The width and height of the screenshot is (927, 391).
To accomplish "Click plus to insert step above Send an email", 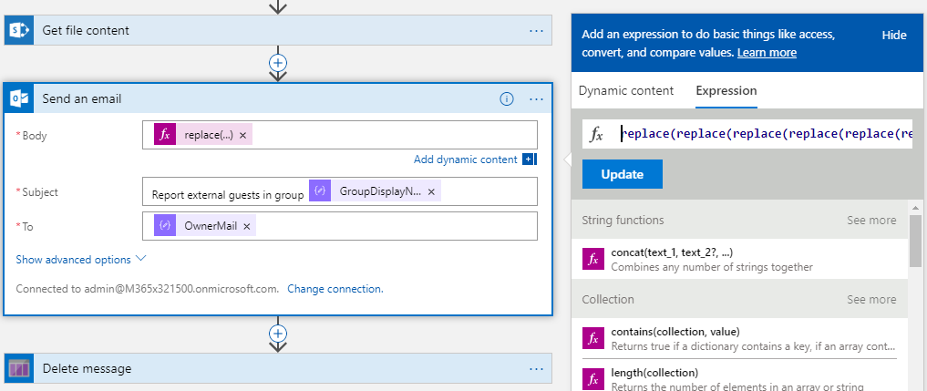I will click(x=278, y=63).
